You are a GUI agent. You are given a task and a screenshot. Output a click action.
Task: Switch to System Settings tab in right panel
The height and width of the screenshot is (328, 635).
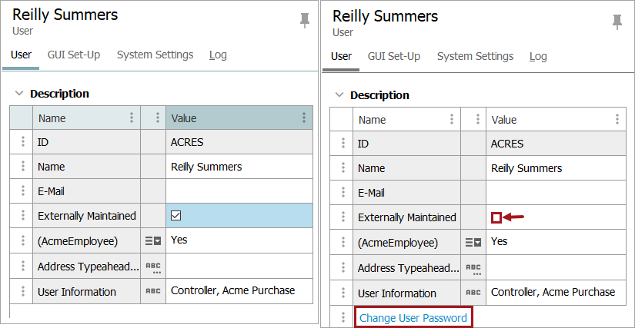[475, 56]
